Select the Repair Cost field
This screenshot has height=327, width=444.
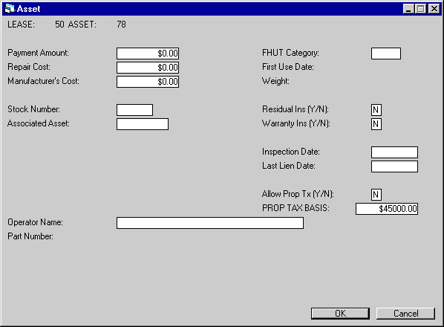(148, 68)
